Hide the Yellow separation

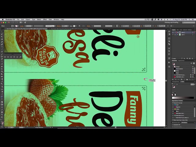173,109
